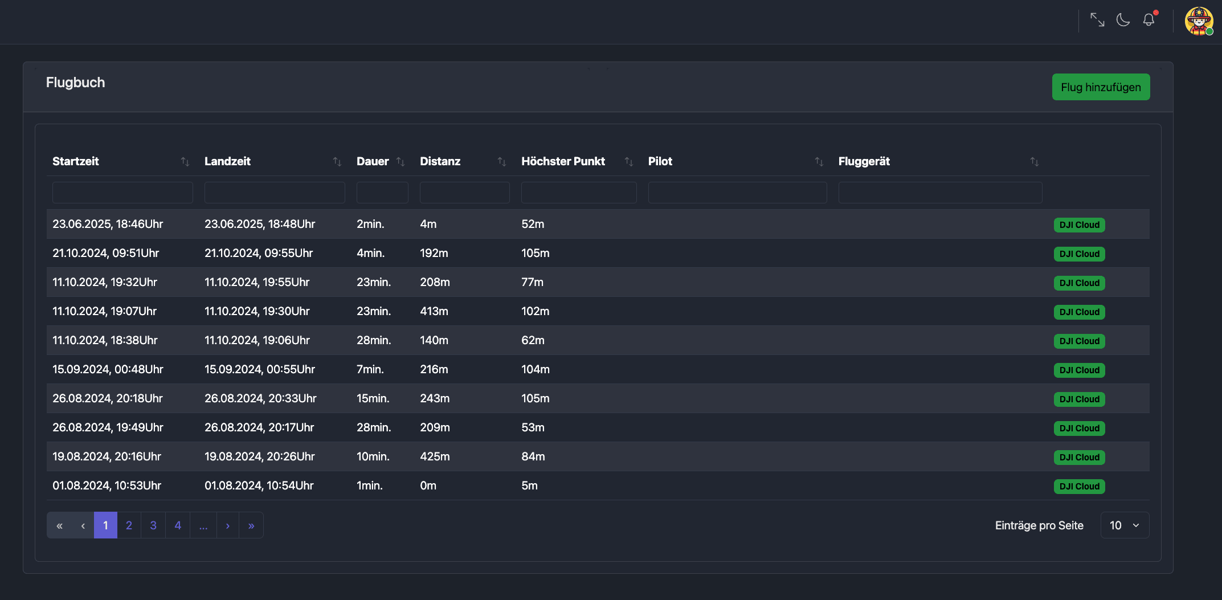Open the Einträge pro Seite dropdown
Screen dimensions: 1222x600
(1125, 525)
